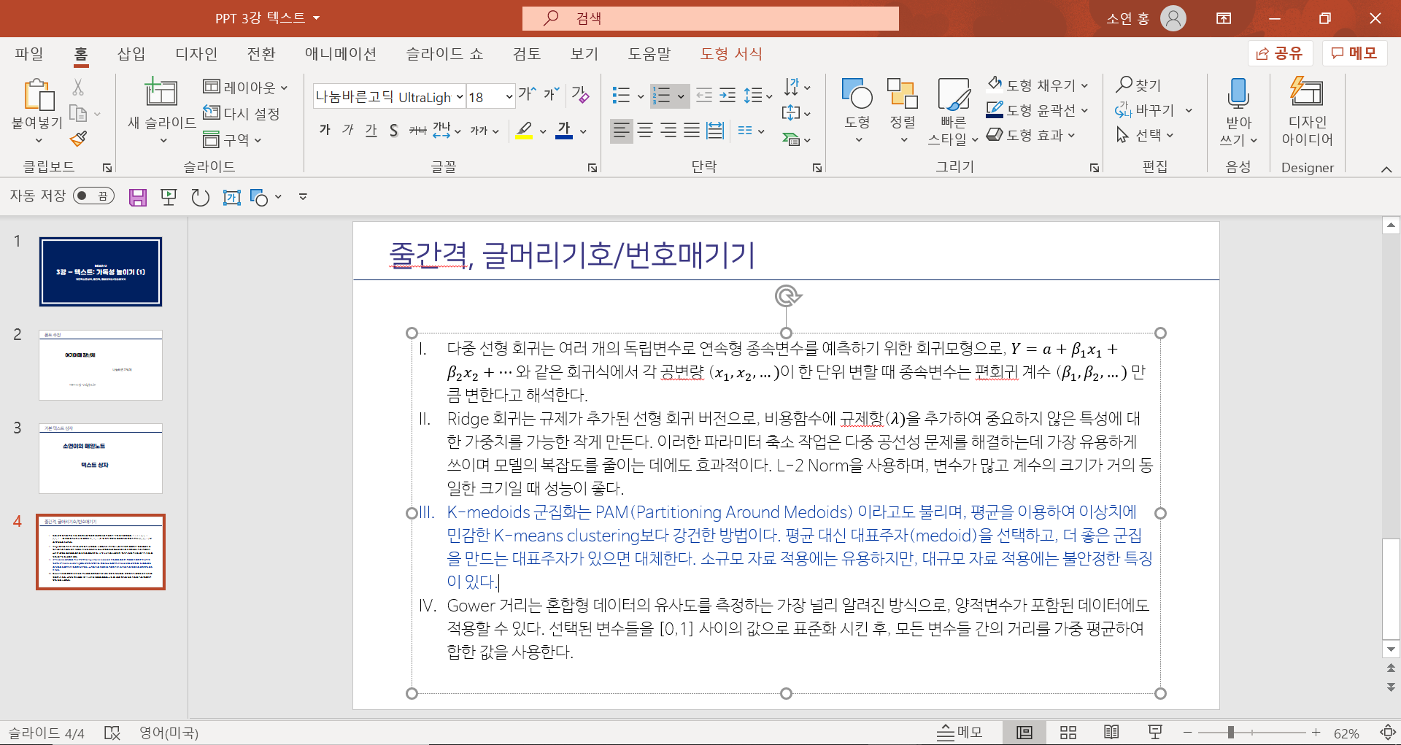Open Select (선택) dropdown
Image resolution: width=1401 pixels, height=745 pixels.
[1170, 135]
